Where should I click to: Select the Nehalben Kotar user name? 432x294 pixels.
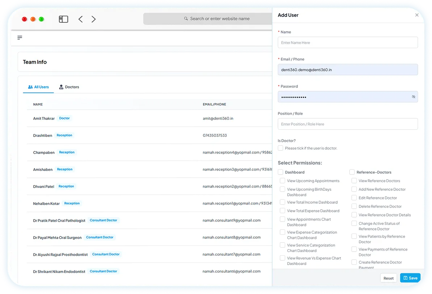[x=46, y=203]
